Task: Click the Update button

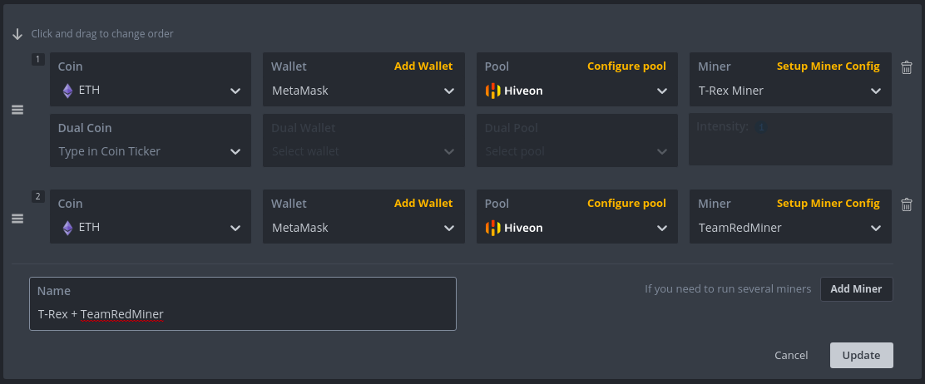Action: click(x=861, y=355)
